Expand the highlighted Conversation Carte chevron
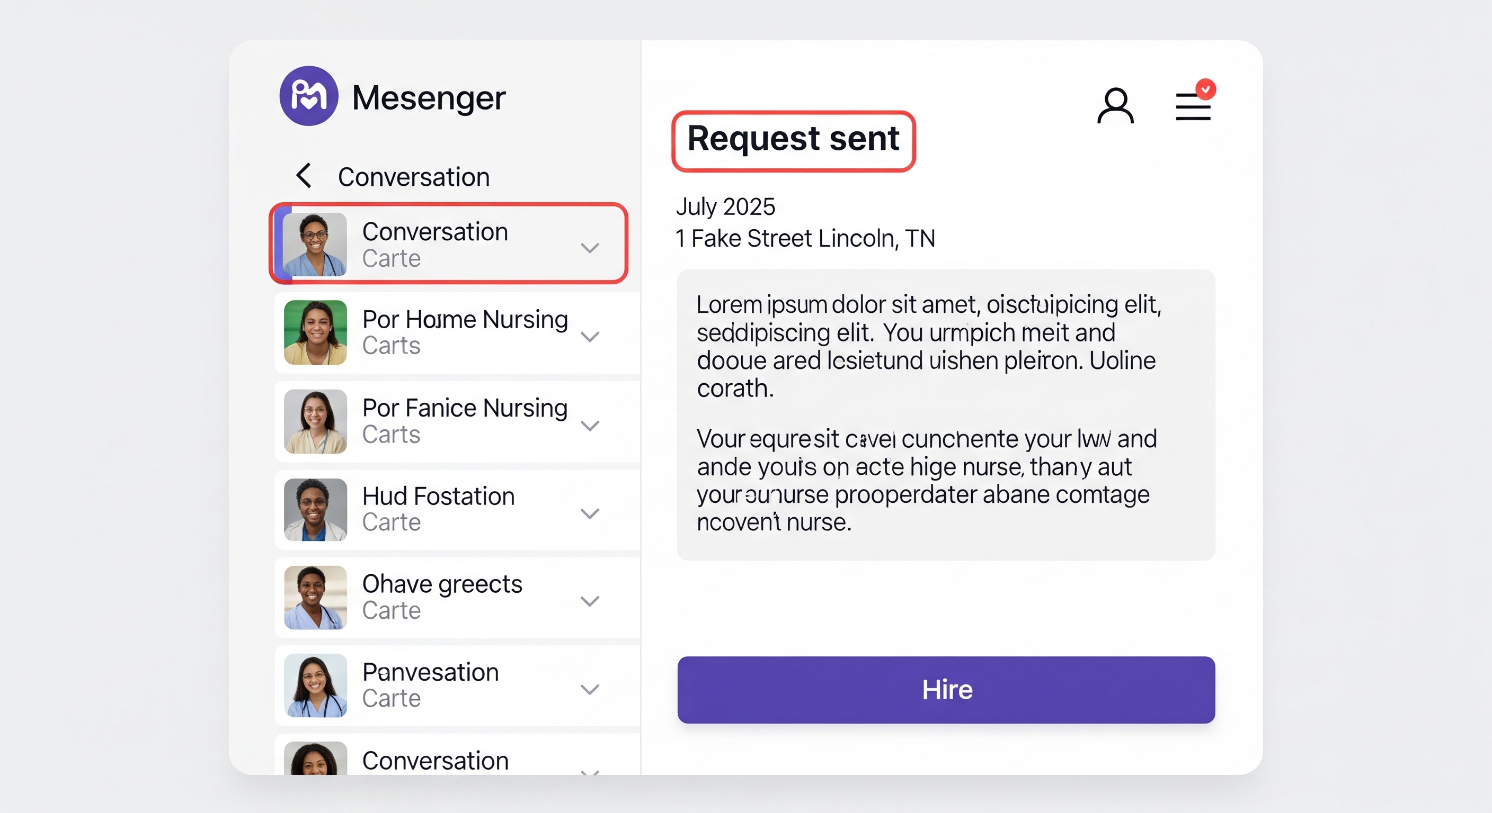 click(591, 248)
